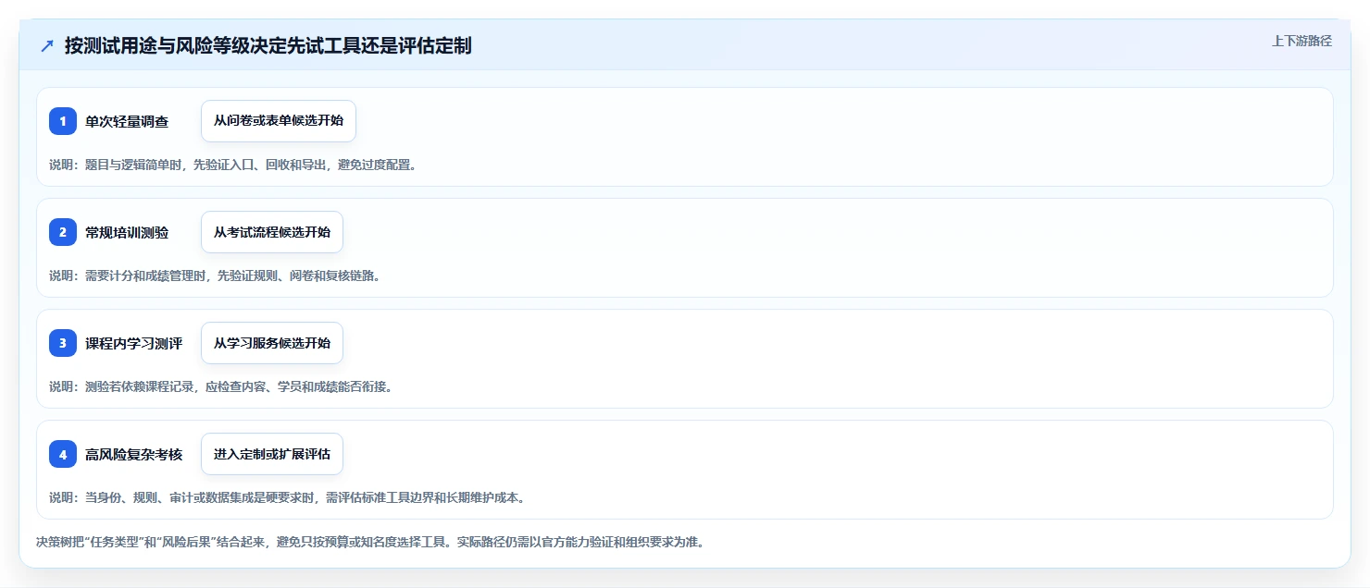Click the description starting 说明：当身份、规则、审计
The width and height of the screenshot is (1370, 588).
287,497
